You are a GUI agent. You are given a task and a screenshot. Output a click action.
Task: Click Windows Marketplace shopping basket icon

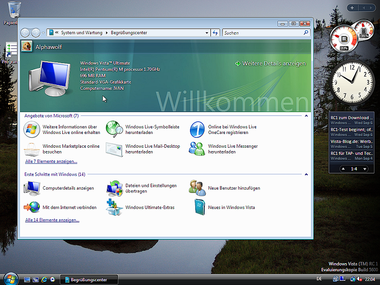point(32,149)
